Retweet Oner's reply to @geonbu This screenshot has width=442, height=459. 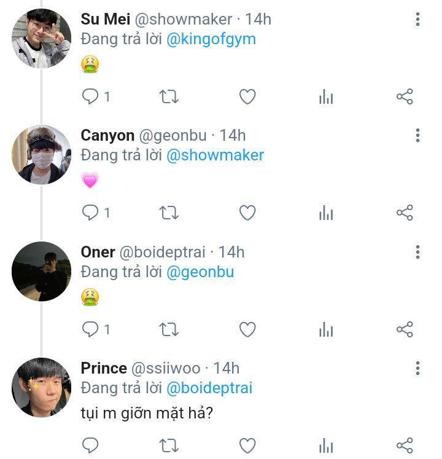[x=169, y=330]
